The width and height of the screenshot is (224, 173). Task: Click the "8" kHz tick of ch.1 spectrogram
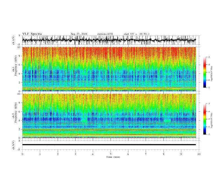click(x=20, y=56)
